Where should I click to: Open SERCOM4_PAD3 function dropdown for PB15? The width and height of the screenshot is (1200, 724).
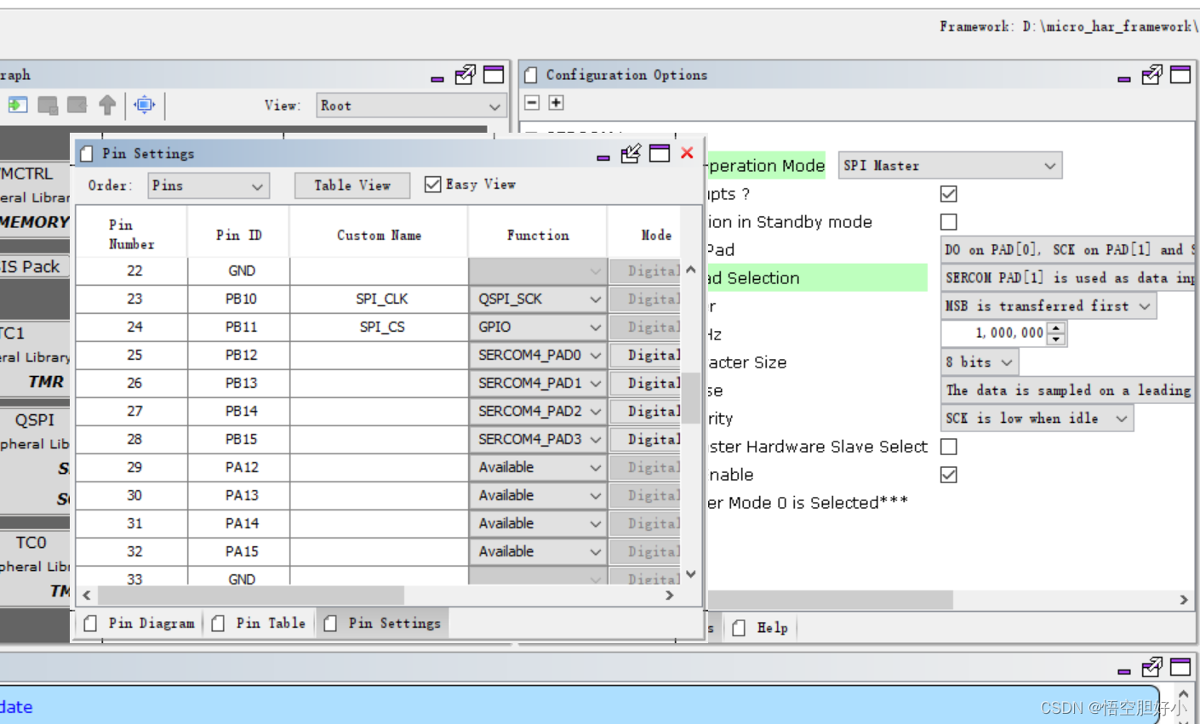pyautogui.click(x=538, y=440)
